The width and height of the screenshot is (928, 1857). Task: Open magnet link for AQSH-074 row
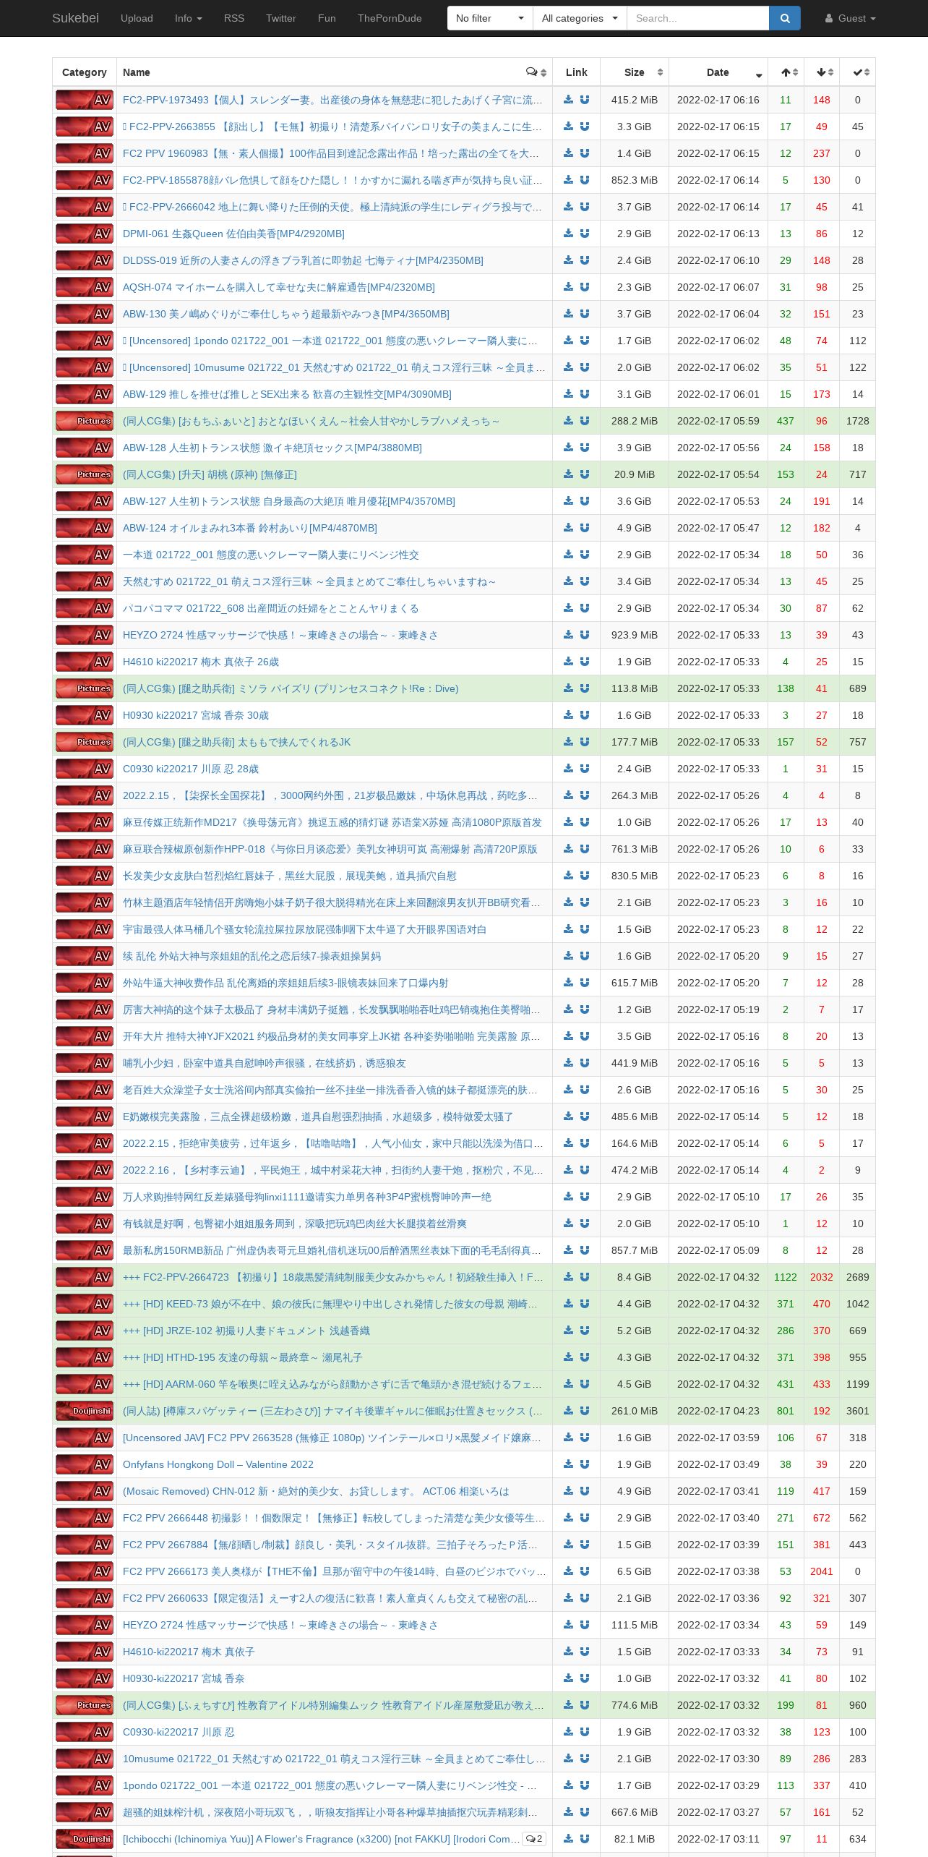(x=585, y=287)
